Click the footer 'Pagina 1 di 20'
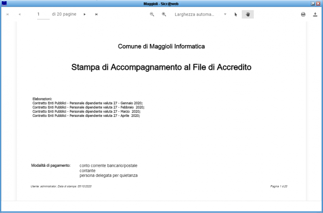The height and width of the screenshot is (213, 323). coord(279,186)
